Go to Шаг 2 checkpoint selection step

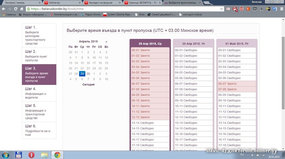click(x=39, y=56)
